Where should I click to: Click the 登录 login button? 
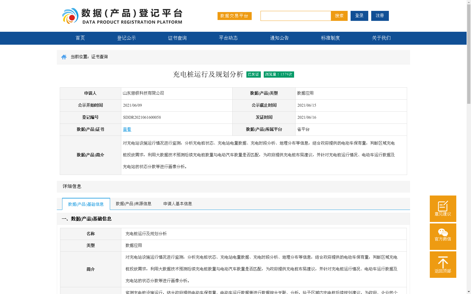coord(359,16)
